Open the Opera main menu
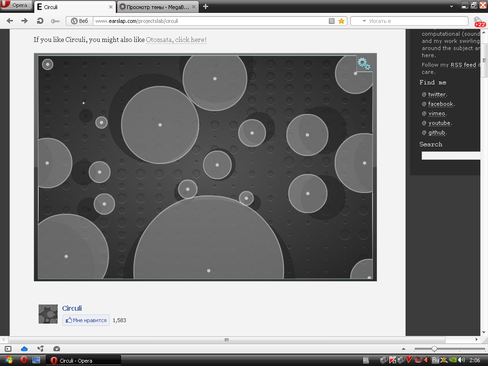Image resolution: width=488 pixels, height=366 pixels. (17, 6)
